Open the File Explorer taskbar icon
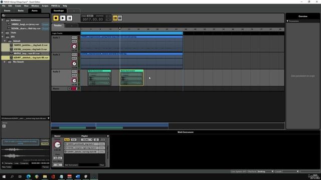The image size is (321, 180). click(x=45, y=176)
